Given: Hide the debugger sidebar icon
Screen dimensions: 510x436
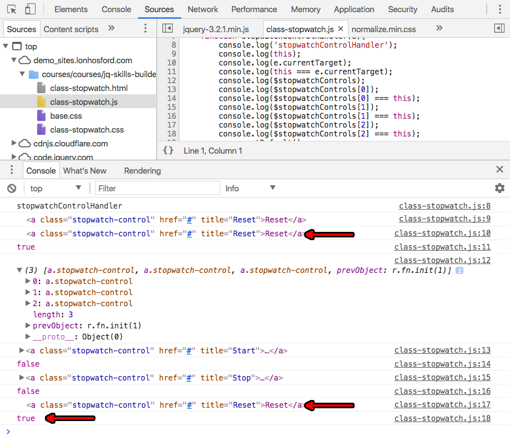Looking at the screenshot, I should (x=499, y=29).
